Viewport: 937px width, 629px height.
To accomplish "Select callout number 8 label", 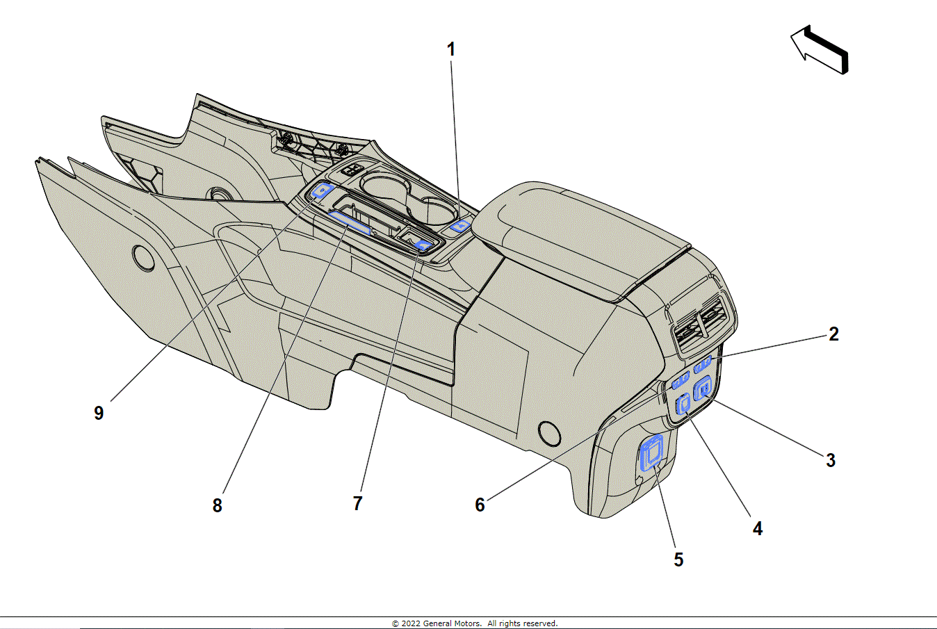I will 217,505.
